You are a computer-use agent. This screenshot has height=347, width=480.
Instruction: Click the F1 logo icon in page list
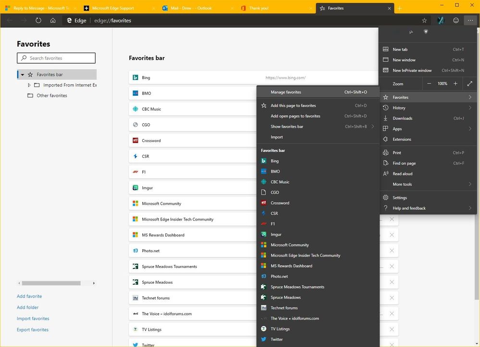tap(135, 172)
